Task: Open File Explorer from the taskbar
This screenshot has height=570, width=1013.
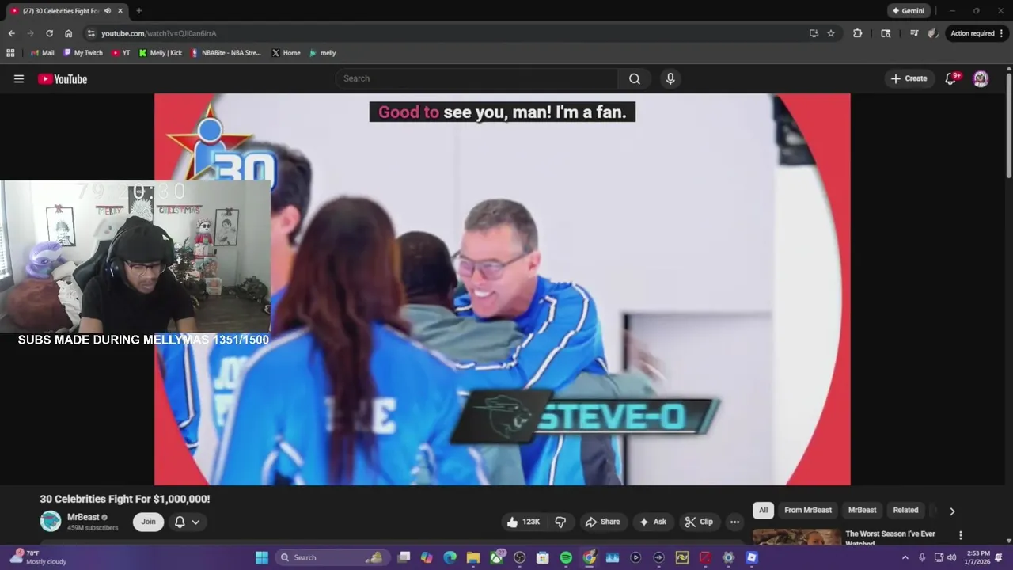Action: click(473, 557)
